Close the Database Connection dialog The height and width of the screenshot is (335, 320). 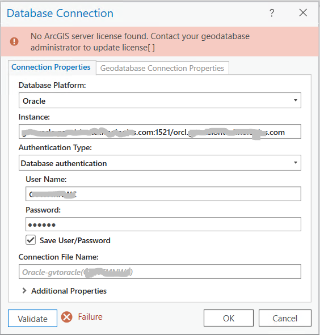click(x=303, y=12)
